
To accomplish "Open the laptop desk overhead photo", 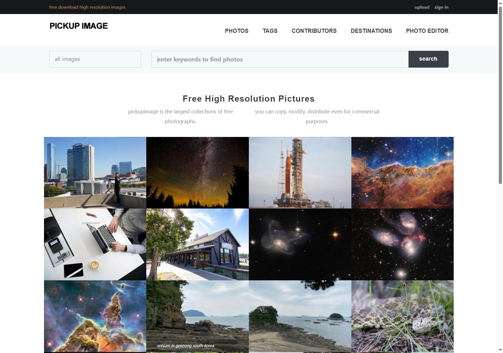I will click(95, 244).
